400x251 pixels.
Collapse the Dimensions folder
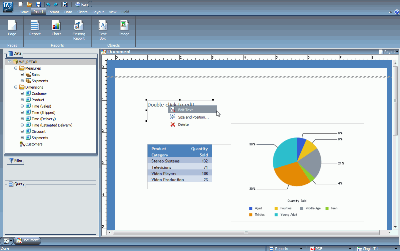click(16, 87)
